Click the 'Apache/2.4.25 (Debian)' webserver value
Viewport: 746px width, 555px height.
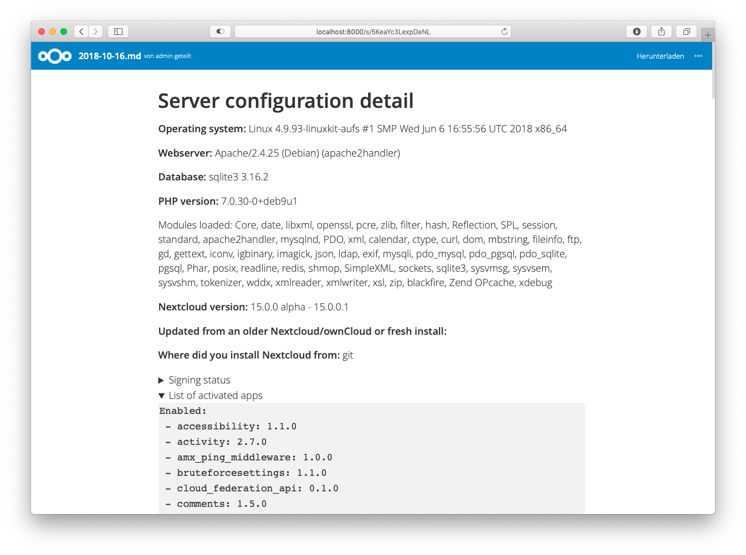pyautogui.click(x=267, y=153)
